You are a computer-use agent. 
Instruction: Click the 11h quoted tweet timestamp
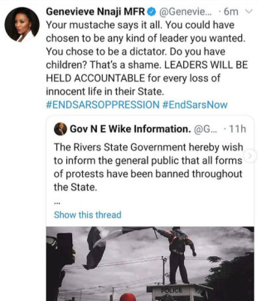point(238,129)
